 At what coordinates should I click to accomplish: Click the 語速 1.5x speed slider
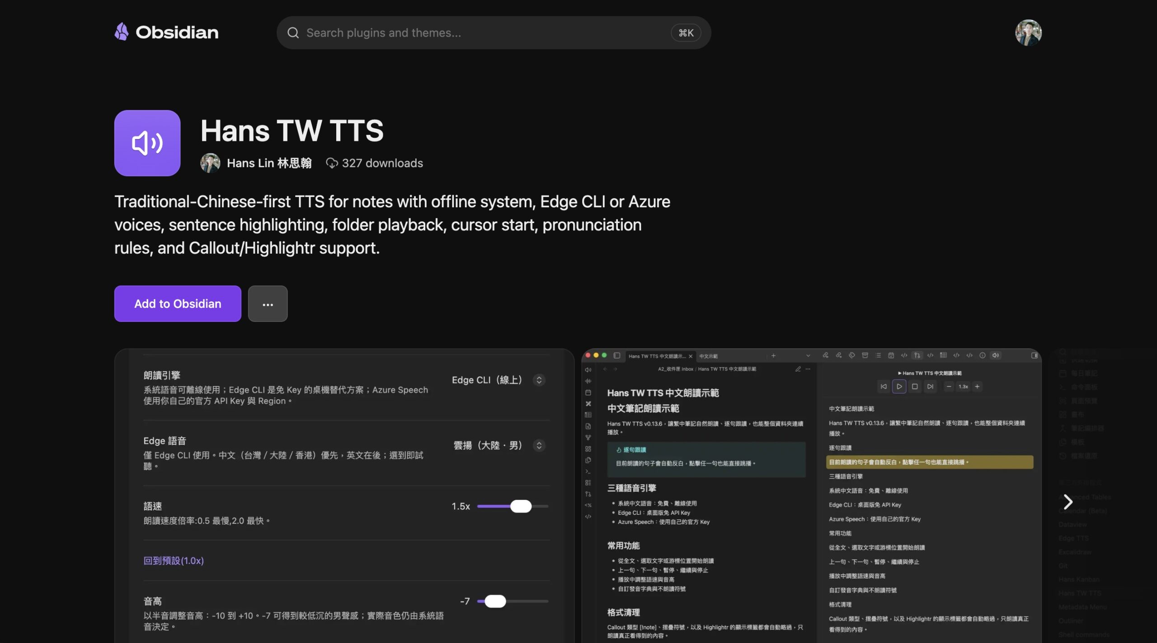coord(513,506)
